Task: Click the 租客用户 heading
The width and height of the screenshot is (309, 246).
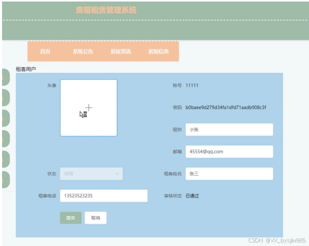Action: click(x=26, y=69)
